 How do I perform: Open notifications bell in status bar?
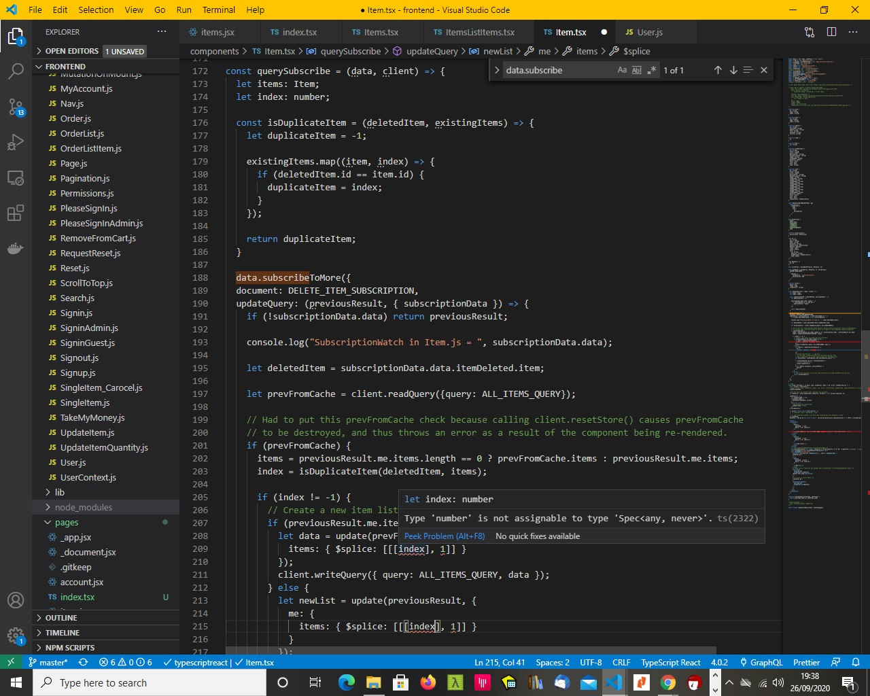856,662
